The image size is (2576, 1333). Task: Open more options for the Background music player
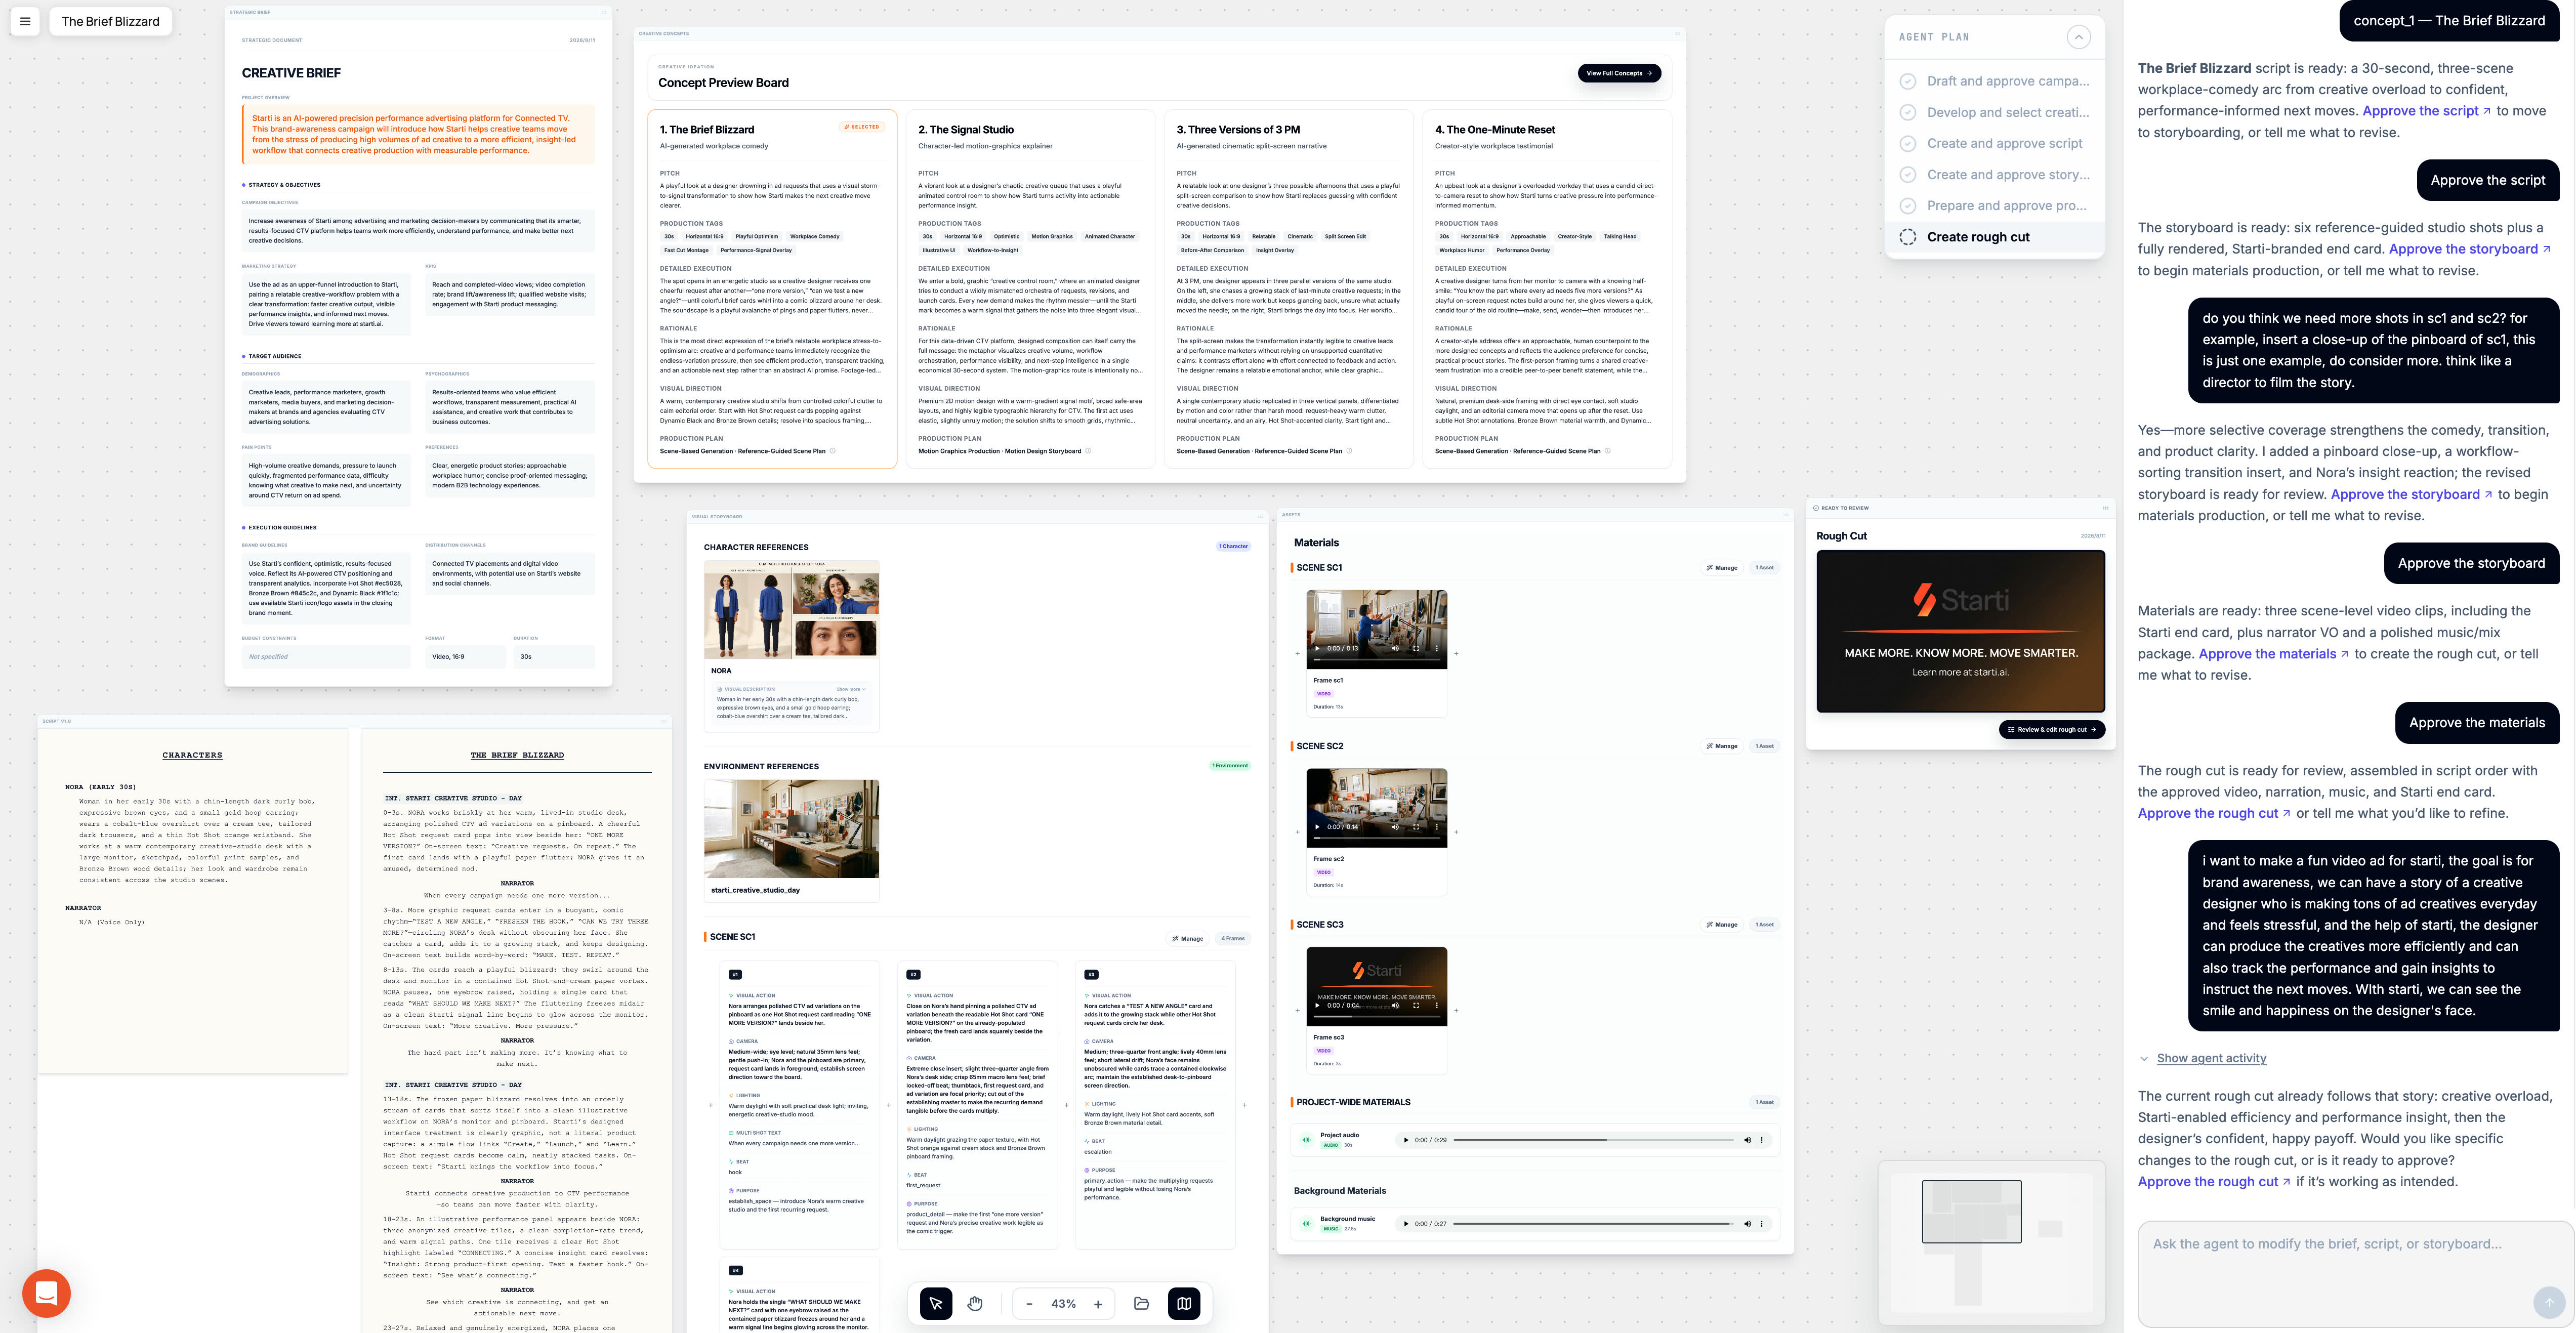click(x=1762, y=1224)
